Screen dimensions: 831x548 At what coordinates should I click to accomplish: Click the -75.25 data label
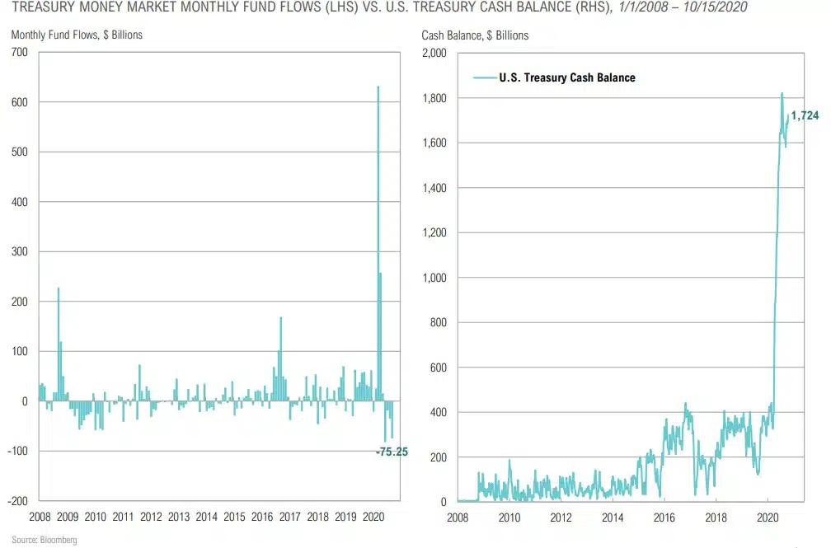point(391,452)
